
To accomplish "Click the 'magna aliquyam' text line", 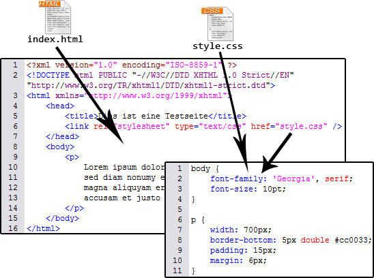I will tap(124, 187).
